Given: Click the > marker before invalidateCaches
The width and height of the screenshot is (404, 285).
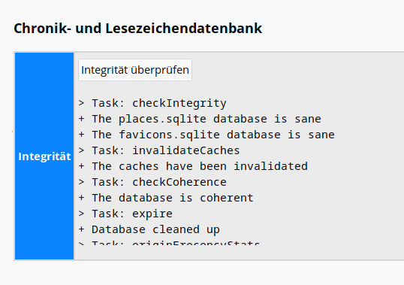Looking at the screenshot, I should click(x=81, y=150).
